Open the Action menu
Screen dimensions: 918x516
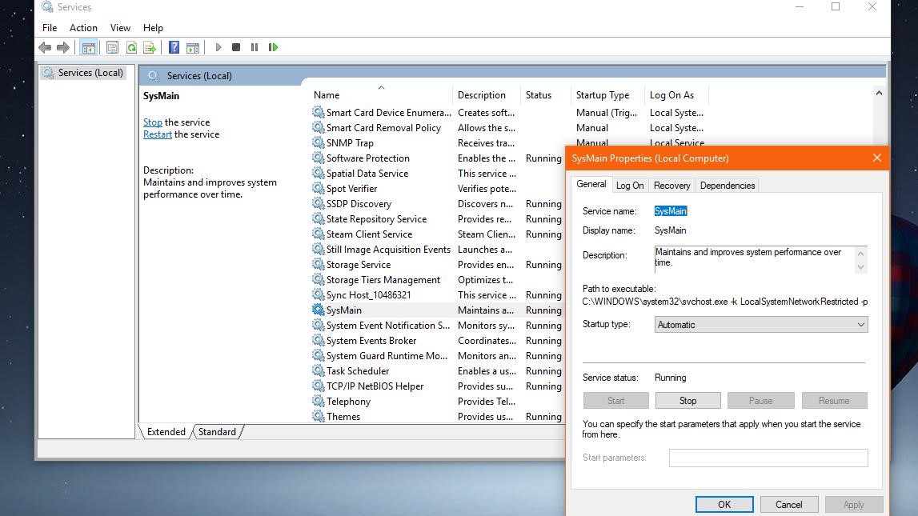[x=83, y=28]
